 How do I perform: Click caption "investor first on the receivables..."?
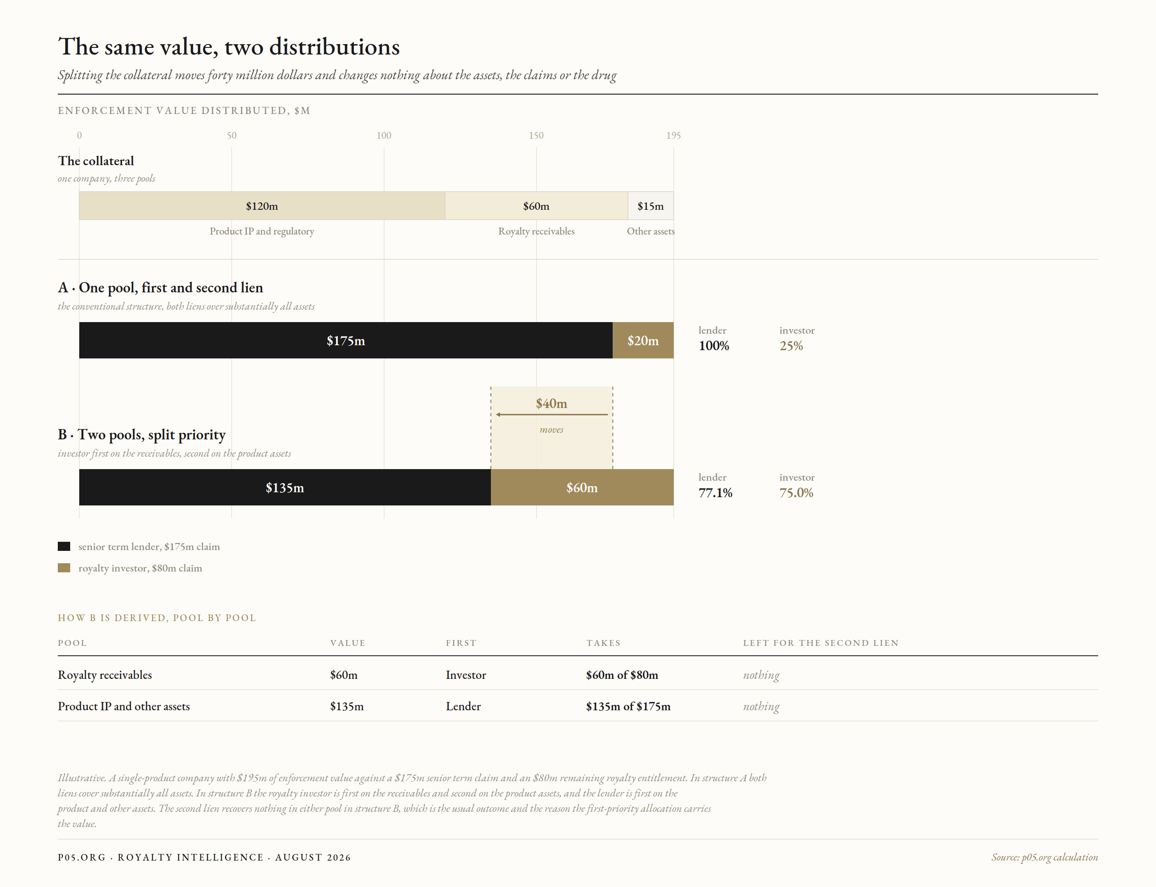[174, 453]
